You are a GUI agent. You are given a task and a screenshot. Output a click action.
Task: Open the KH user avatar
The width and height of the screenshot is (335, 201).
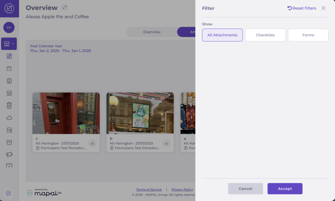[x=9, y=27]
